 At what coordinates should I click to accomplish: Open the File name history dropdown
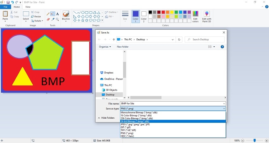pyautogui.click(x=224, y=104)
